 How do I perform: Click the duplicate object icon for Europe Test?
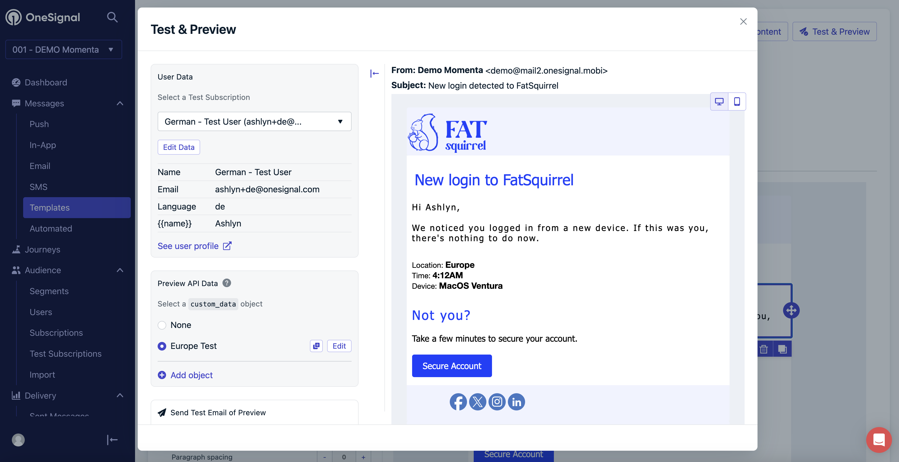317,346
